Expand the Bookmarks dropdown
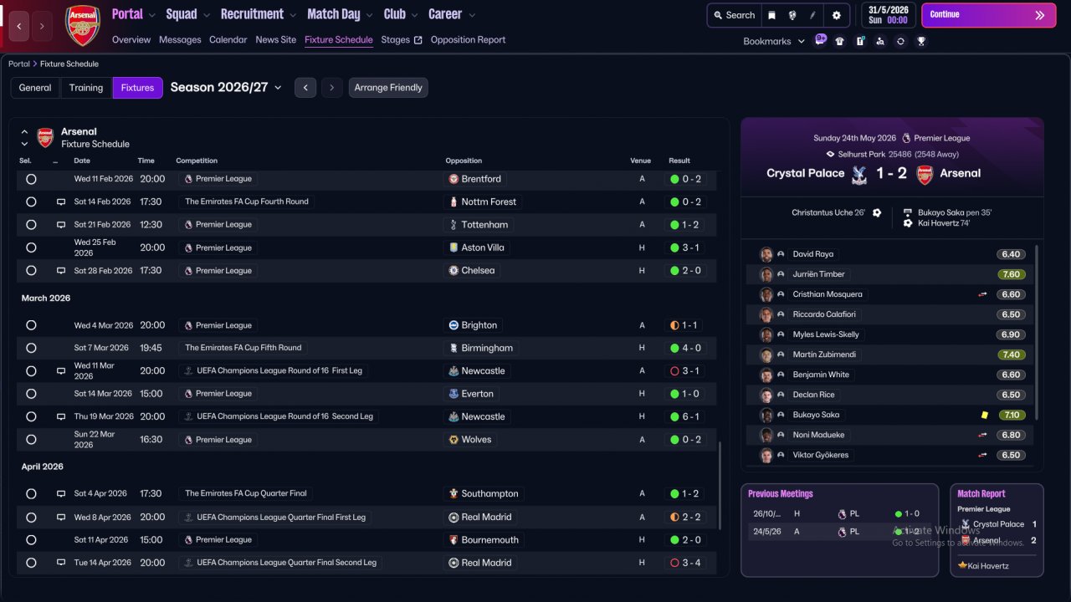 click(801, 41)
